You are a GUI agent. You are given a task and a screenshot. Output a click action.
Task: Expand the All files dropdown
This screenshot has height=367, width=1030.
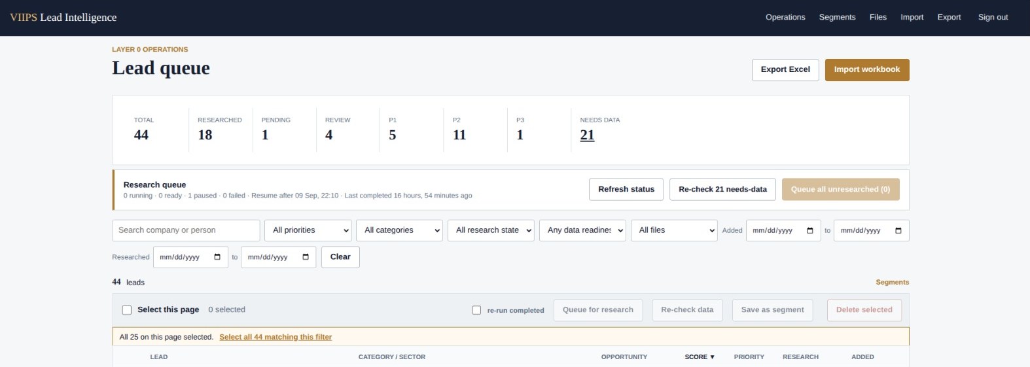[x=674, y=230]
